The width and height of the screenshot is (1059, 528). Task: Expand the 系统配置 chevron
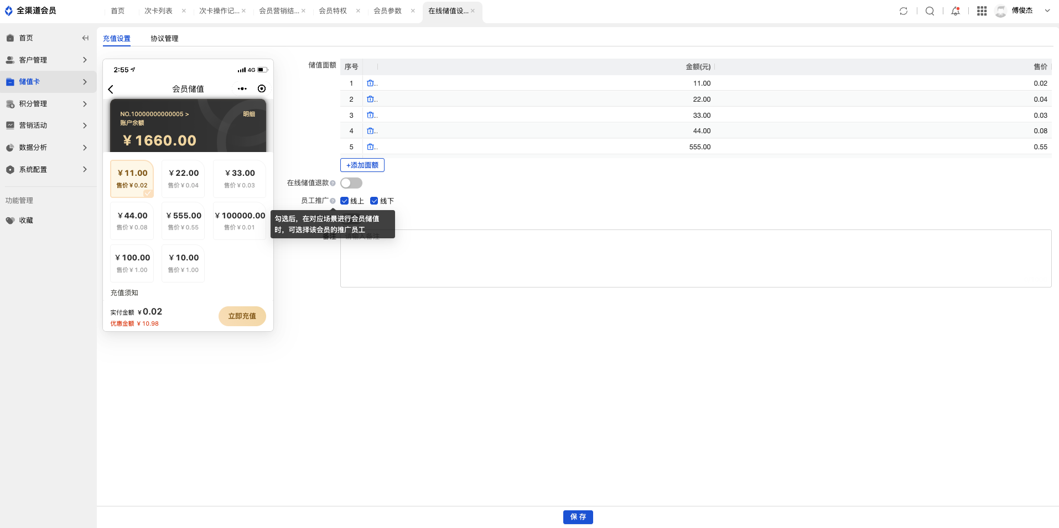(85, 169)
